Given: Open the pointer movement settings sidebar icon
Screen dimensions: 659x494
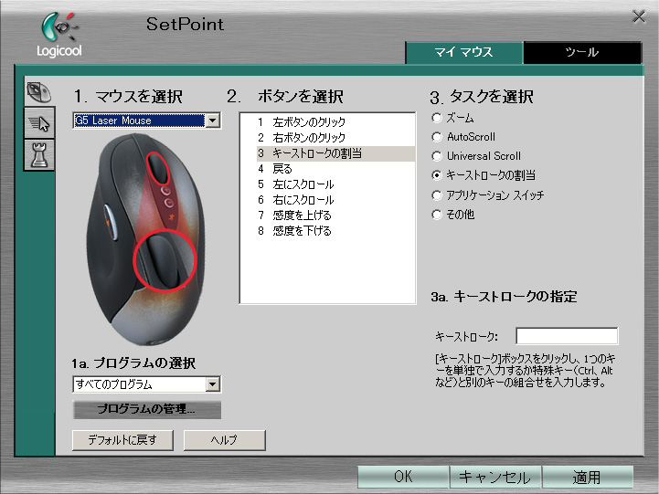Looking at the screenshot, I should pos(39,123).
